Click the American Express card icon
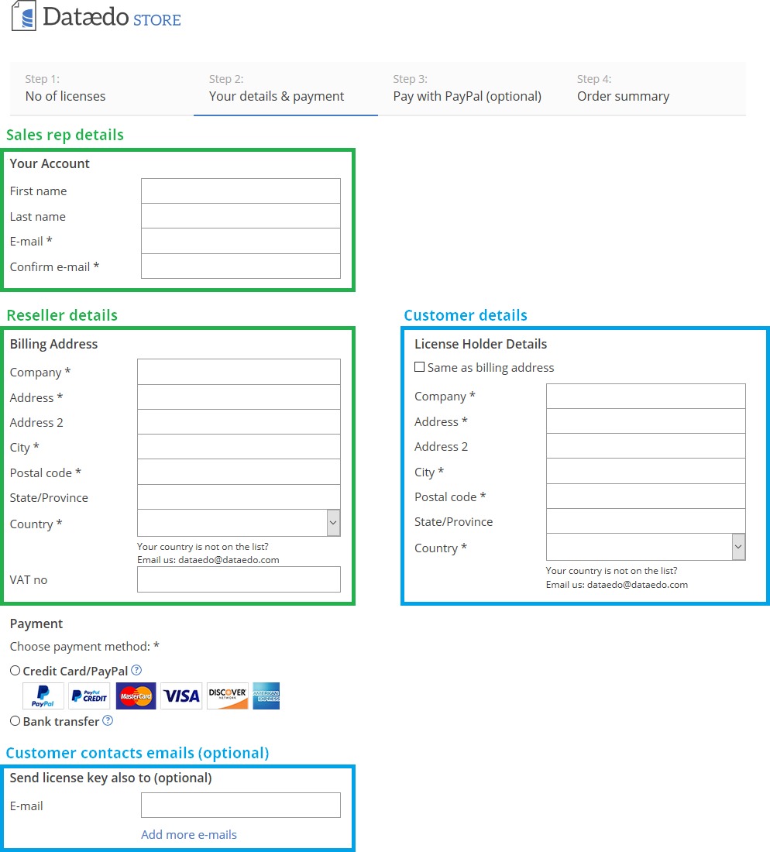 coord(266,696)
